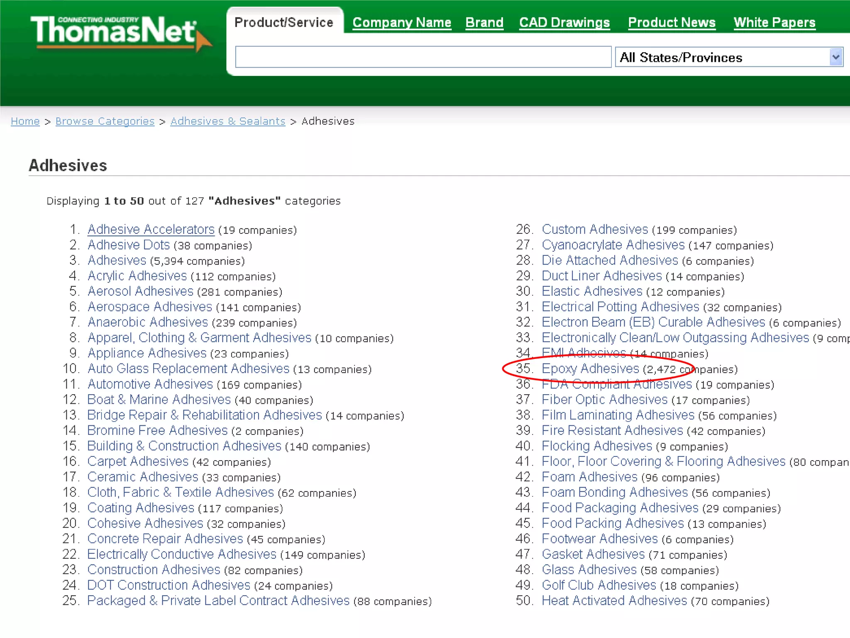Open the All States/Provinces dropdown
The width and height of the screenshot is (850, 638).
click(729, 57)
